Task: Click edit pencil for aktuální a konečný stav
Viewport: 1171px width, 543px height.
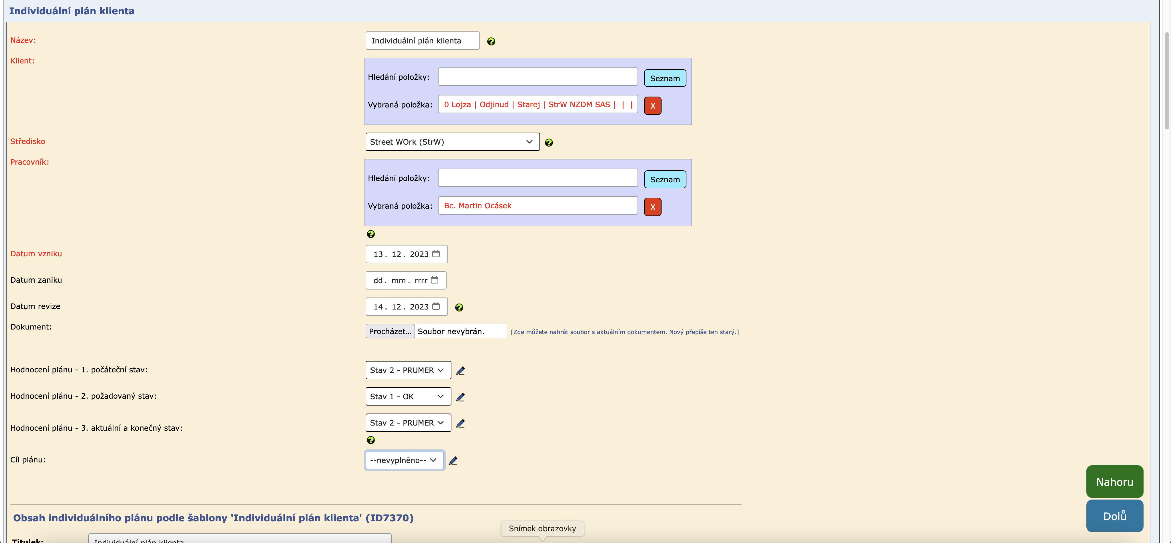Action: pyautogui.click(x=460, y=424)
